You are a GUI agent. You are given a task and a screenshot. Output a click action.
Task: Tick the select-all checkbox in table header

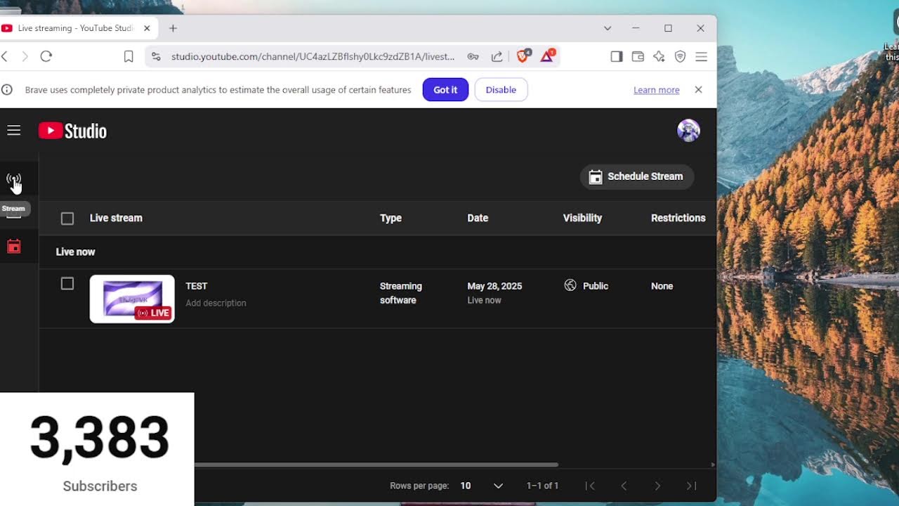click(67, 219)
